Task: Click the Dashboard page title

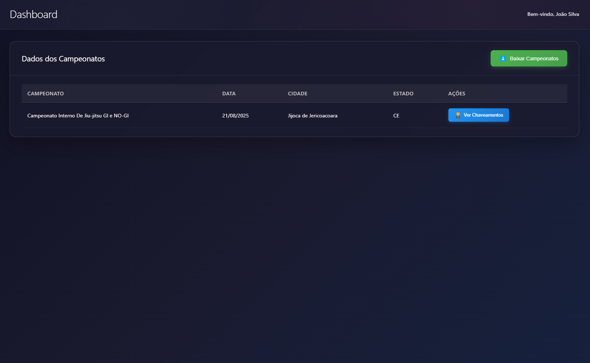Action: (34, 14)
